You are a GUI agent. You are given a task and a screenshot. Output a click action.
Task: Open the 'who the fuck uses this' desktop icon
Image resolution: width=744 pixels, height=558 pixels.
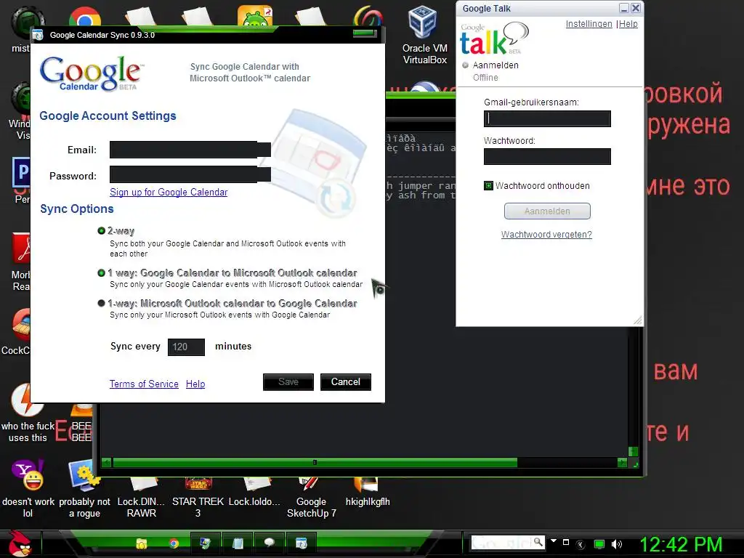click(x=28, y=413)
